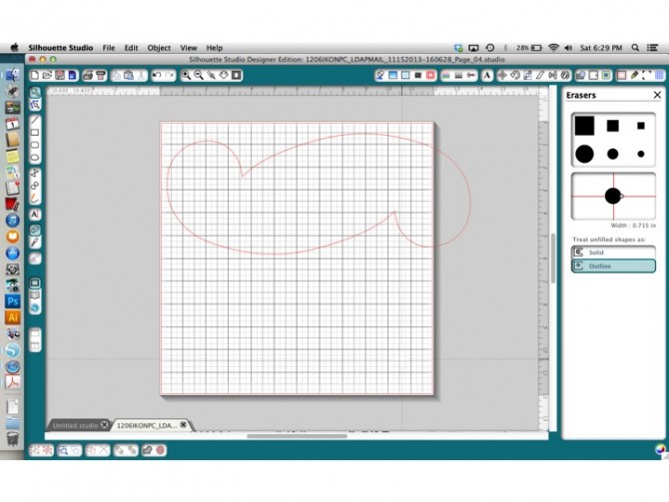This screenshot has width=669, height=502.
Task: Click the Paste toolbar icon
Action: [x=129, y=76]
